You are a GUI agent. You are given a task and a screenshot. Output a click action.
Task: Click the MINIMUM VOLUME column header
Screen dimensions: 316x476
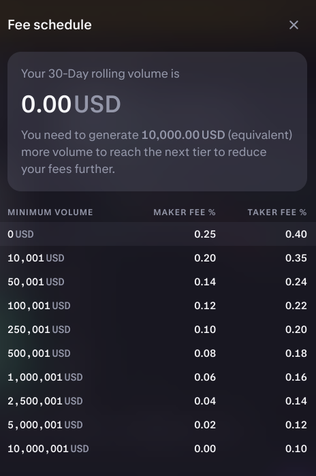click(x=50, y=212)
